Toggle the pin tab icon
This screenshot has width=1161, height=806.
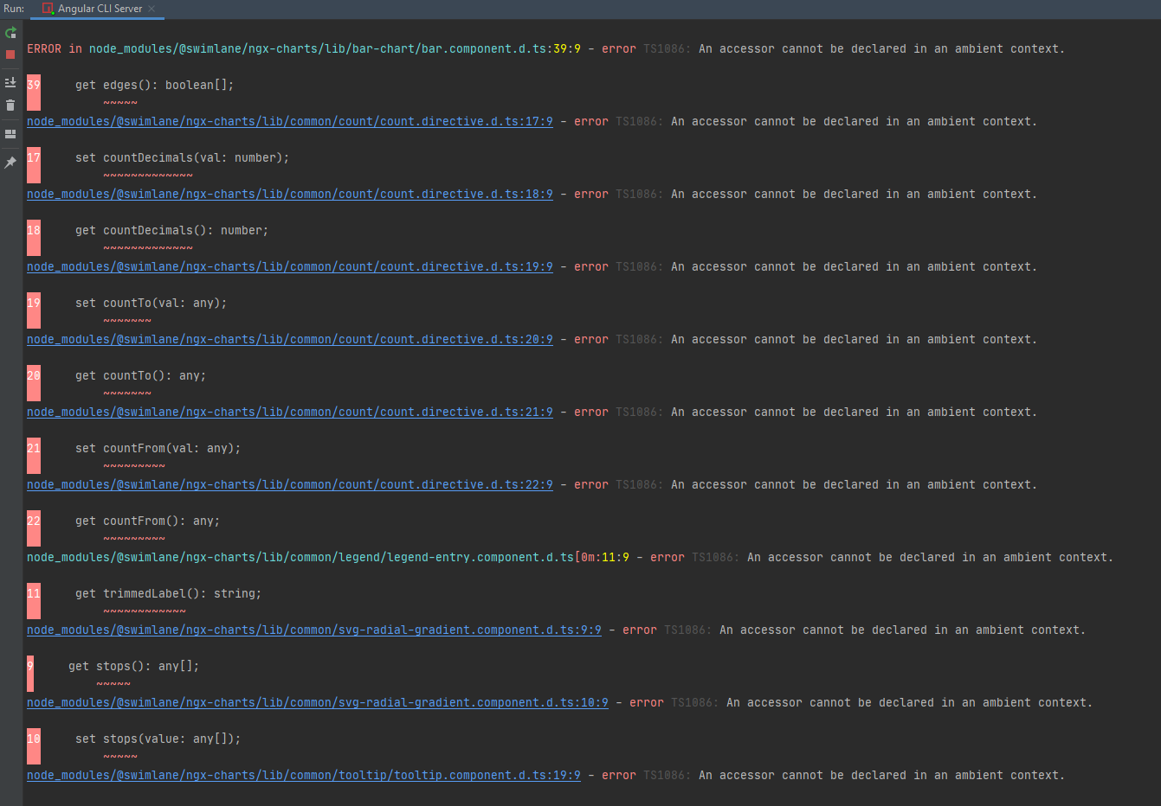click(x=10, y=162)
